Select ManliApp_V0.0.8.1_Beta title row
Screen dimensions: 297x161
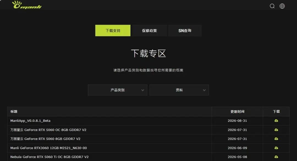(30, 121)
